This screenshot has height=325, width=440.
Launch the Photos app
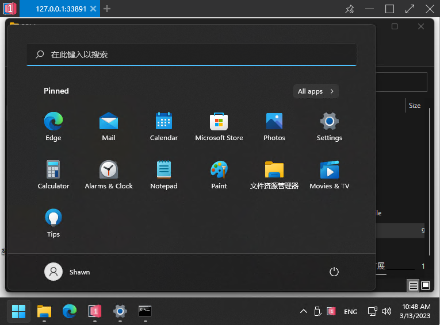pos(274,127)
